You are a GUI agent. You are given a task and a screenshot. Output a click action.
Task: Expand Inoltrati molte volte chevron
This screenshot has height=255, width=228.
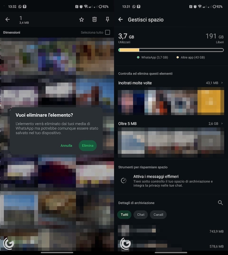[x=222, y=83]
